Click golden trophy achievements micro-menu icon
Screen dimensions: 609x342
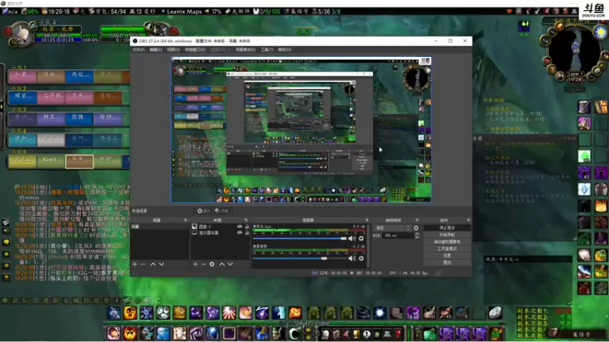pyautogui.click(x=356, y=334)
